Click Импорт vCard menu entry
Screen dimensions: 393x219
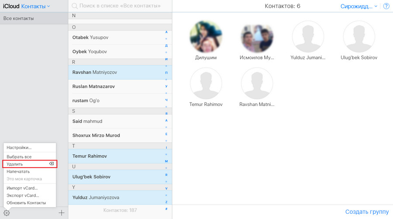click(x=22, y=188)
